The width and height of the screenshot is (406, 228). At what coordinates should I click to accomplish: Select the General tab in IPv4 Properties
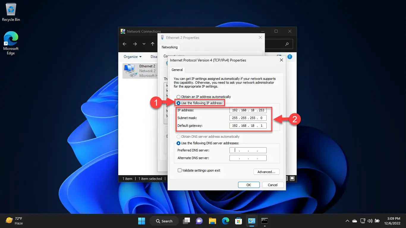[177, 70]
